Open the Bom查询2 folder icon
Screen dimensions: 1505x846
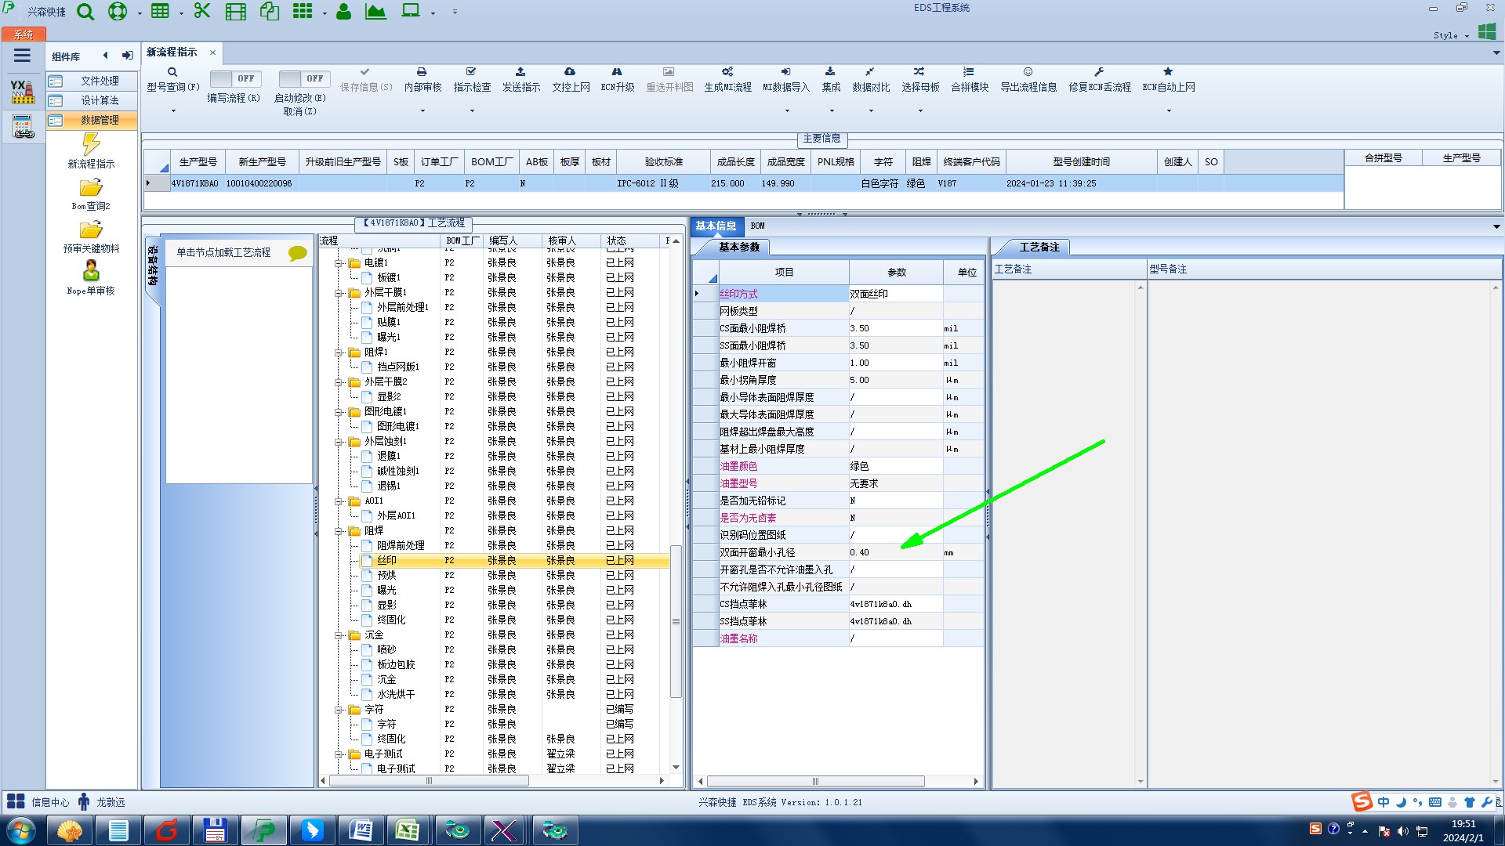point(91,188)
